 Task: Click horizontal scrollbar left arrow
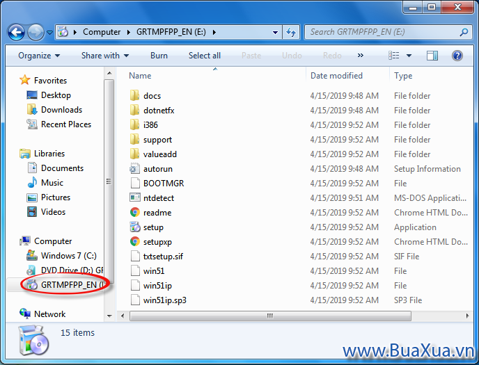point(123,316)
